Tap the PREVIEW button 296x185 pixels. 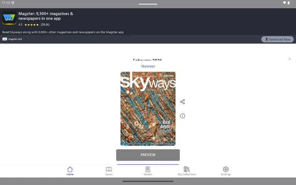point(148,155)
